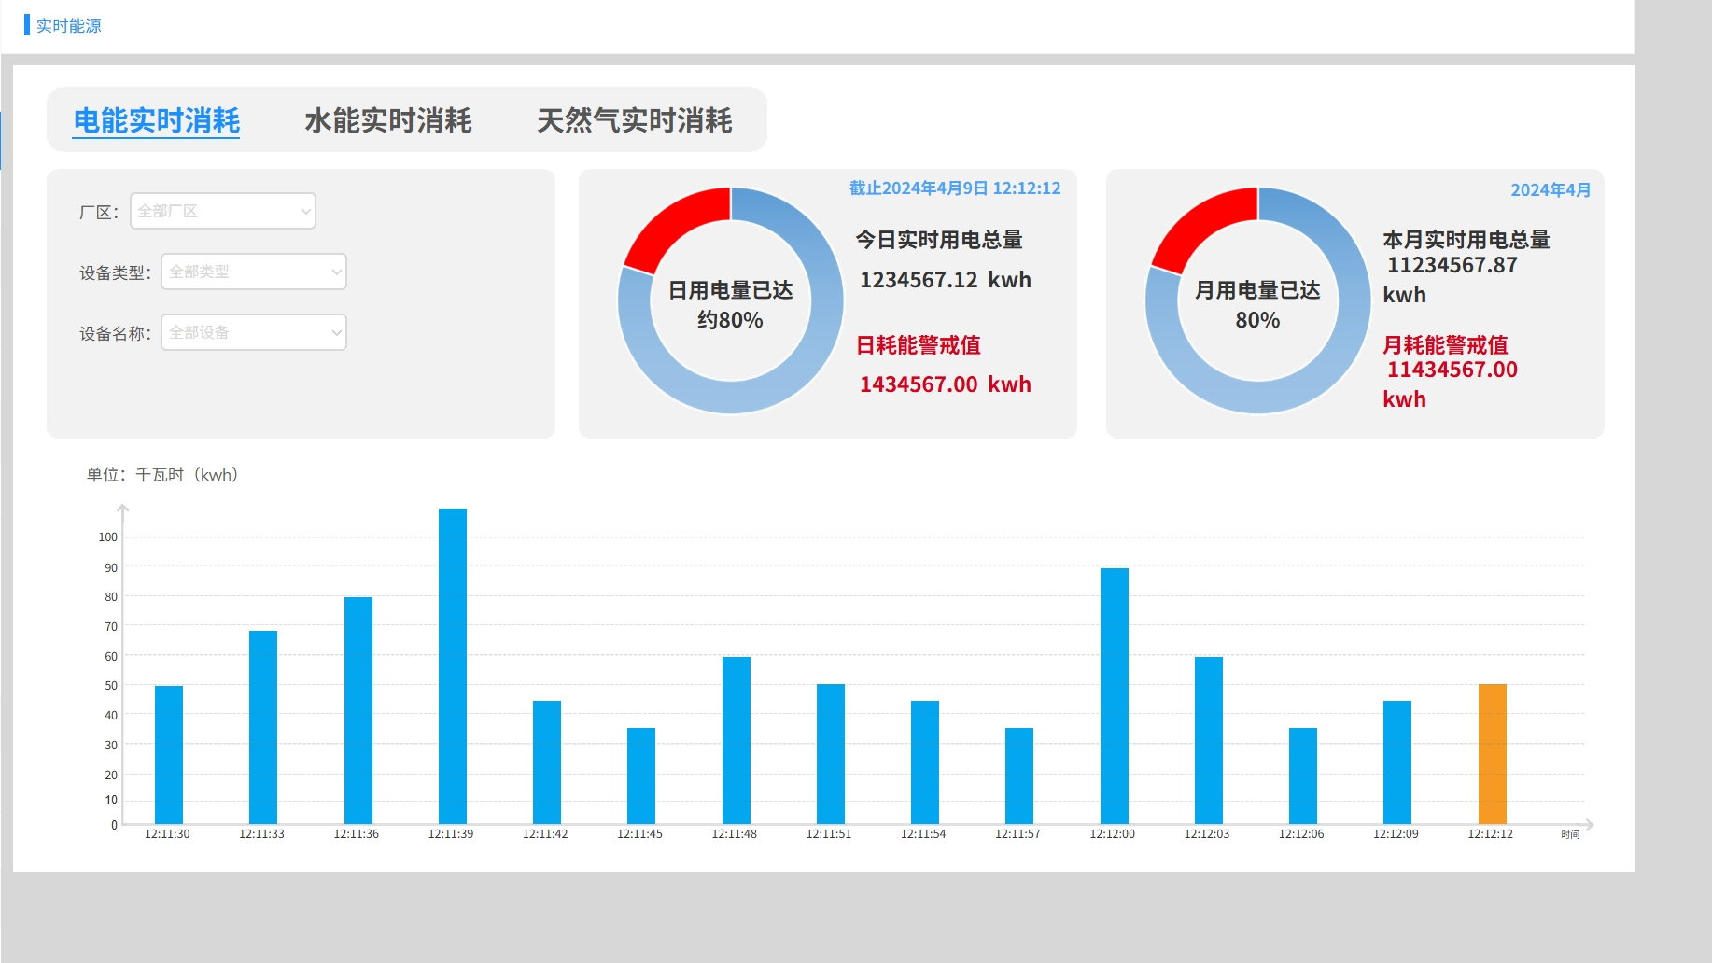Select the bar at 12:12:00
Image resolution: width=1712 pixels, height=963 pixels.
point(1114,695)
